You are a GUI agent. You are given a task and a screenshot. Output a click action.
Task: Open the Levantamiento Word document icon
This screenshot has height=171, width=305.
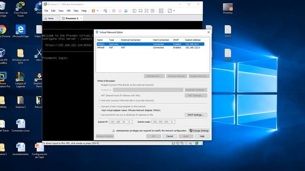20,149
